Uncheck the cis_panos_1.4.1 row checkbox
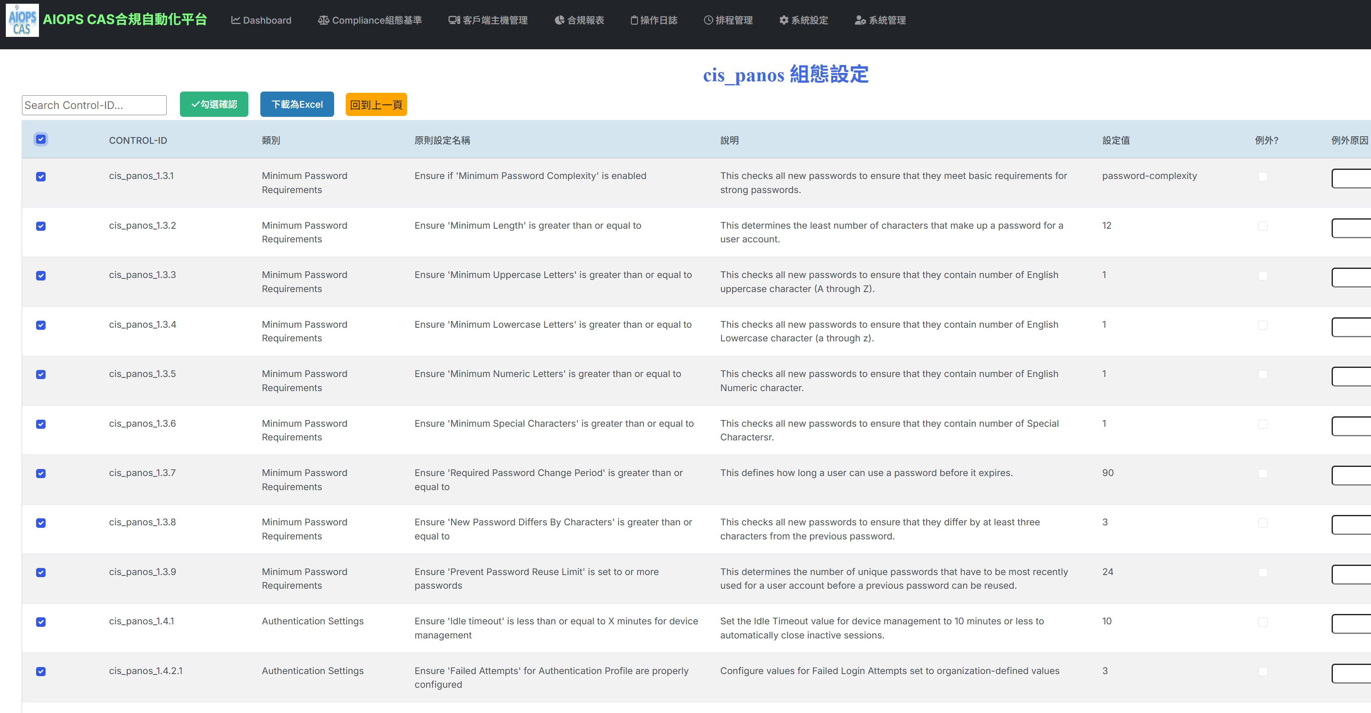This screenshot has width=1371, height=713. 41,621
